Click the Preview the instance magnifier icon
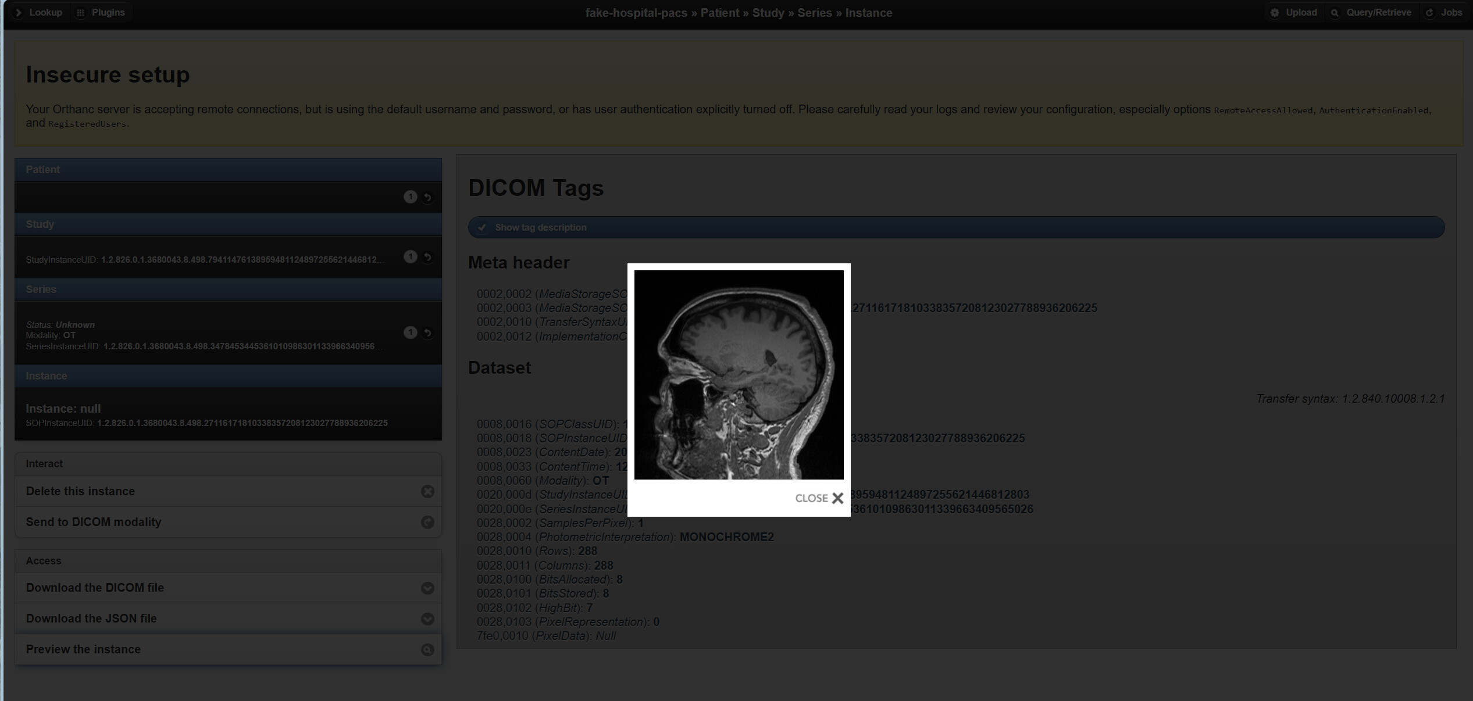Viewport: 1473px width, 701px height. 427,650
